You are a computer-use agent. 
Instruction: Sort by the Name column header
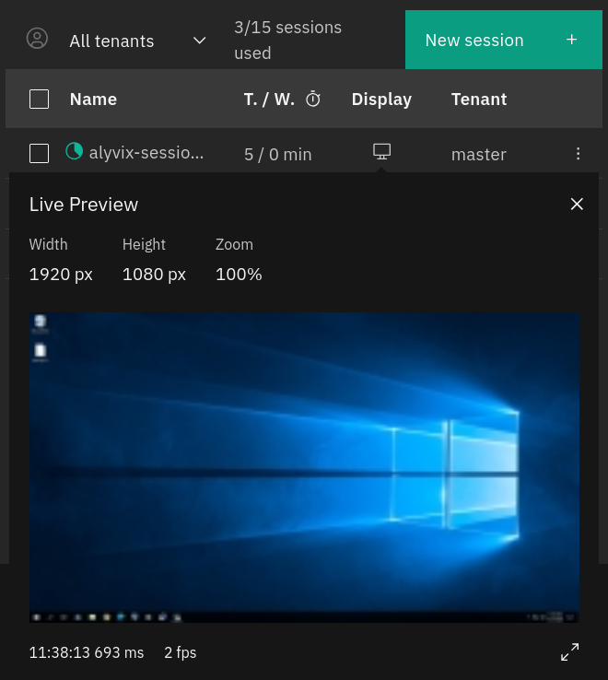[93, 100]
